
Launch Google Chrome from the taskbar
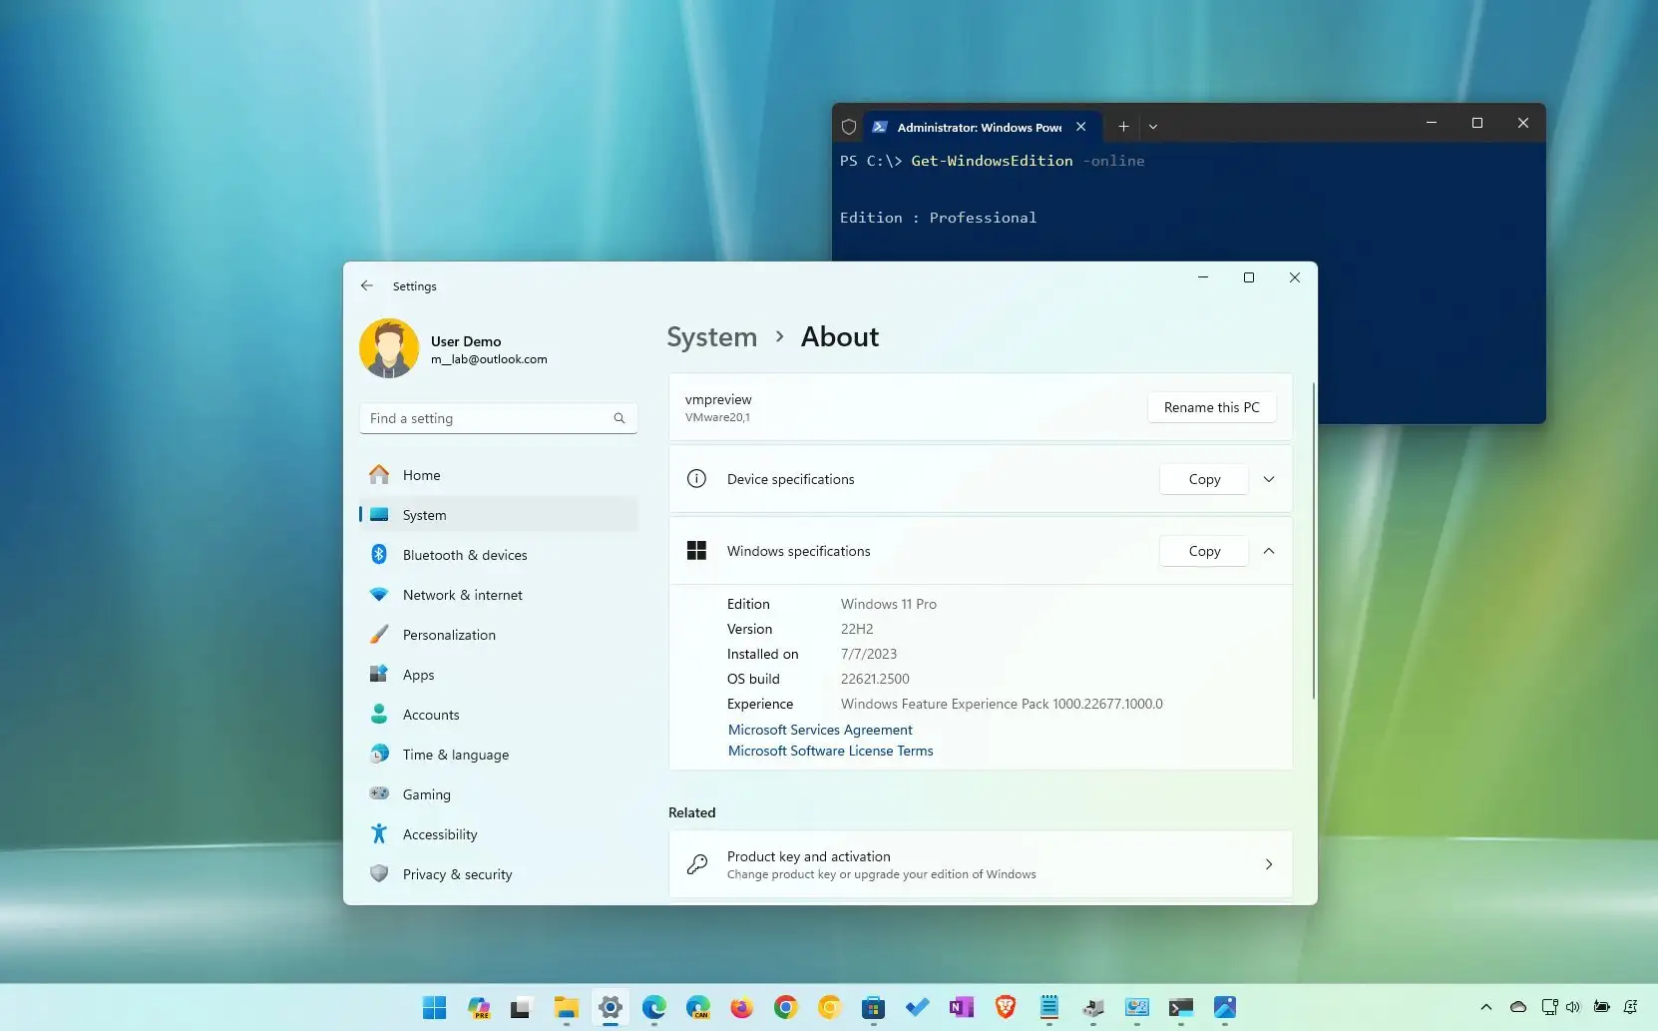click(x=785, y=1008)
